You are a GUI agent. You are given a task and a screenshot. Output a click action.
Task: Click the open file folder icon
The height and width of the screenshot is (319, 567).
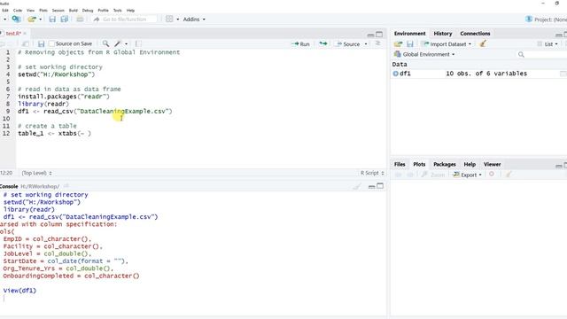(32, 19)
